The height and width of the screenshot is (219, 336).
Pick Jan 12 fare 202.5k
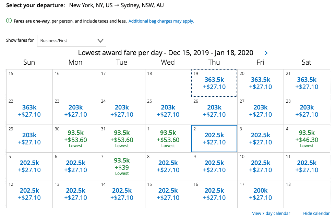point(29,194)
